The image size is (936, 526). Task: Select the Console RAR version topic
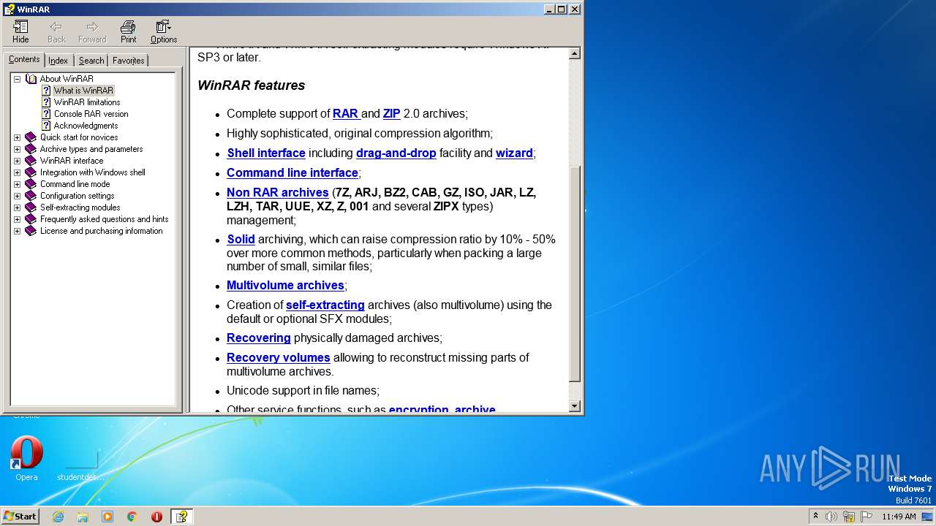click(91, 114)
